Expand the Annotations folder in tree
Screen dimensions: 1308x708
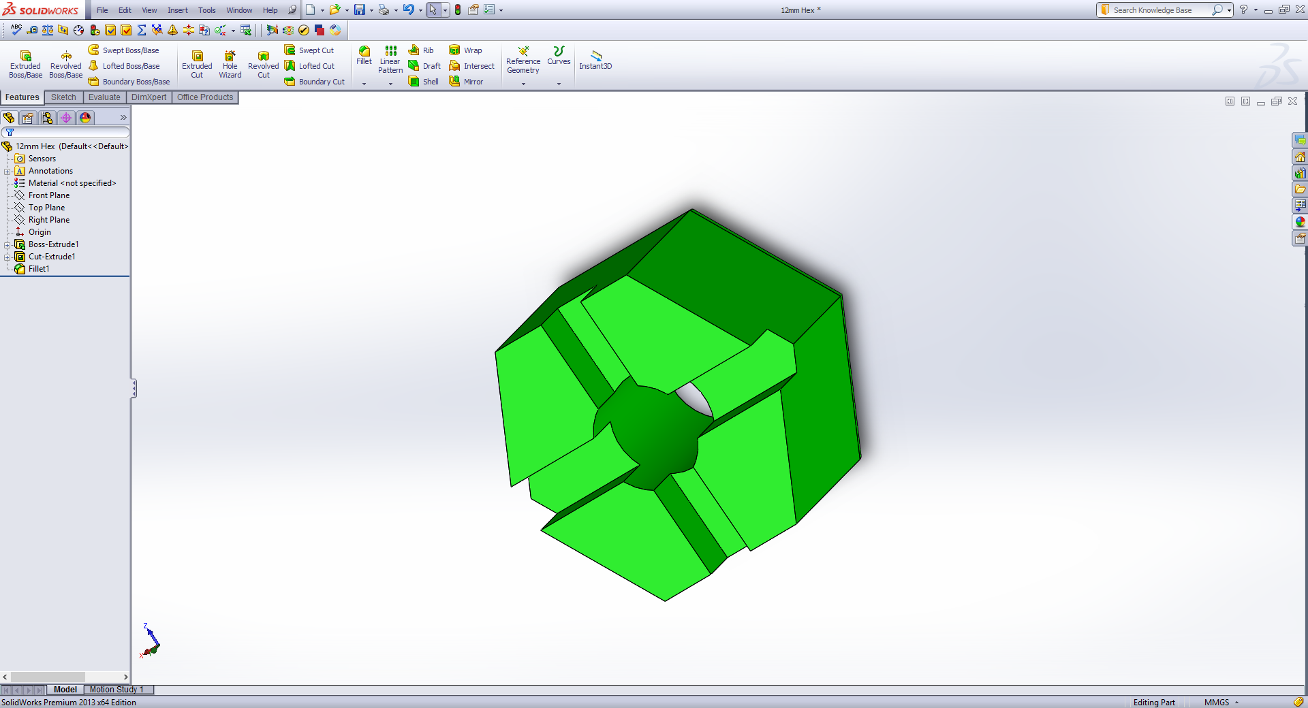(7, 172)
